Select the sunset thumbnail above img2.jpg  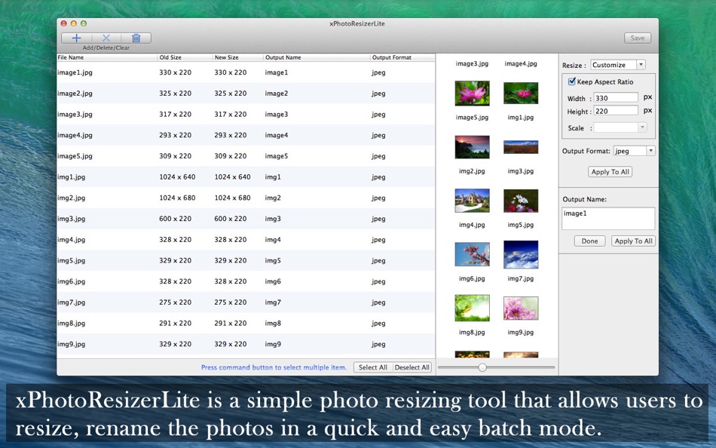(x=472, y=147)
